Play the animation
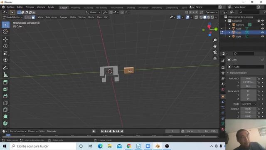Image resolution: width=266 pixels, height=150 pixels. coord(114,131)
